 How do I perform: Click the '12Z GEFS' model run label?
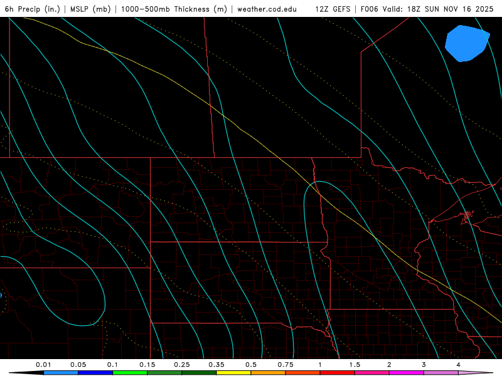tap(333, 9)
